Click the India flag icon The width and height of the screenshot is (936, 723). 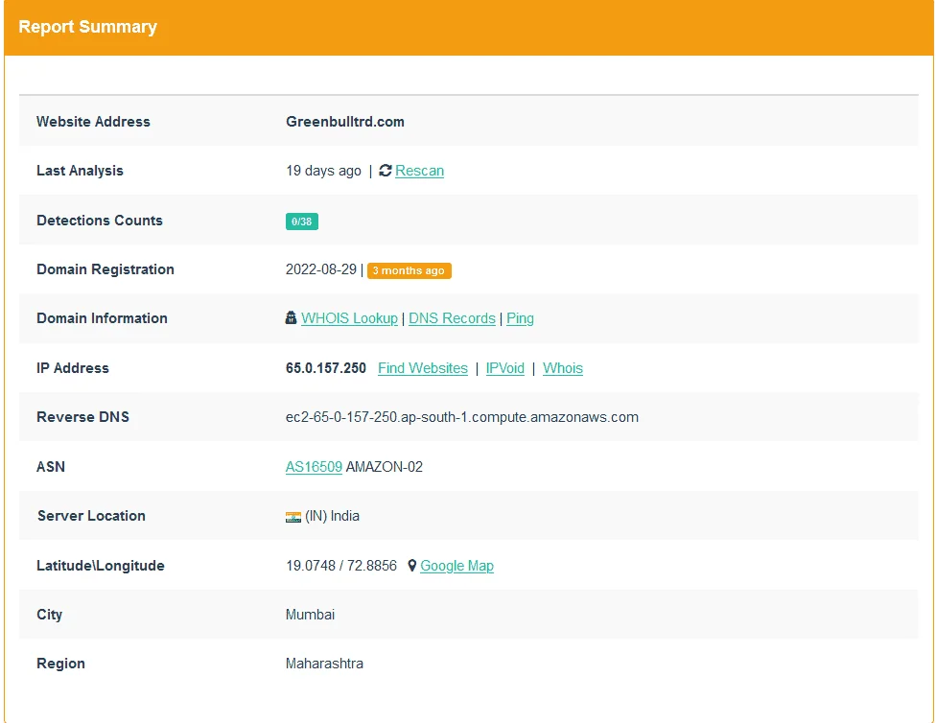293,517
